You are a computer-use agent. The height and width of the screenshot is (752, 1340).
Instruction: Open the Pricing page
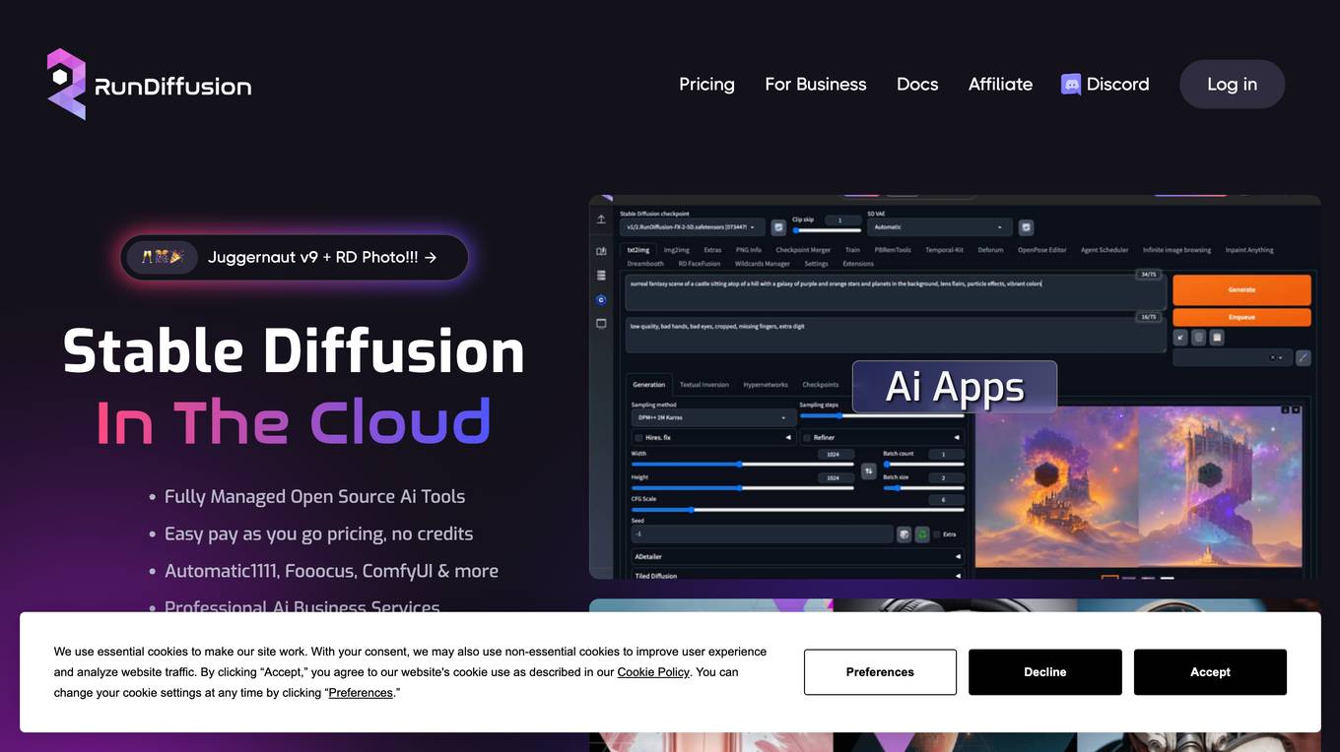click(706, 85)
